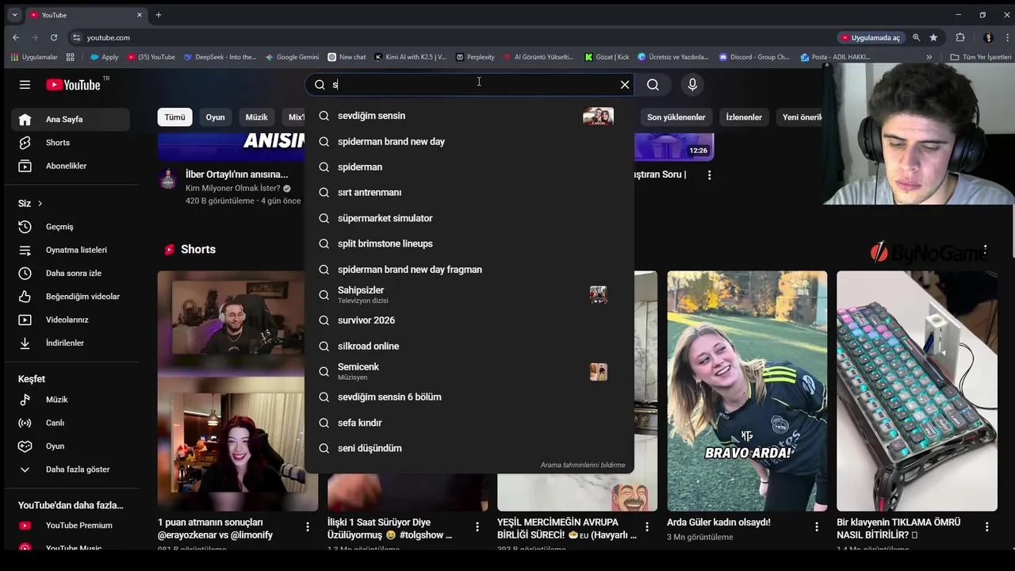
Task: Show more bookmarks with the chevron
Action: pos(929,57)
